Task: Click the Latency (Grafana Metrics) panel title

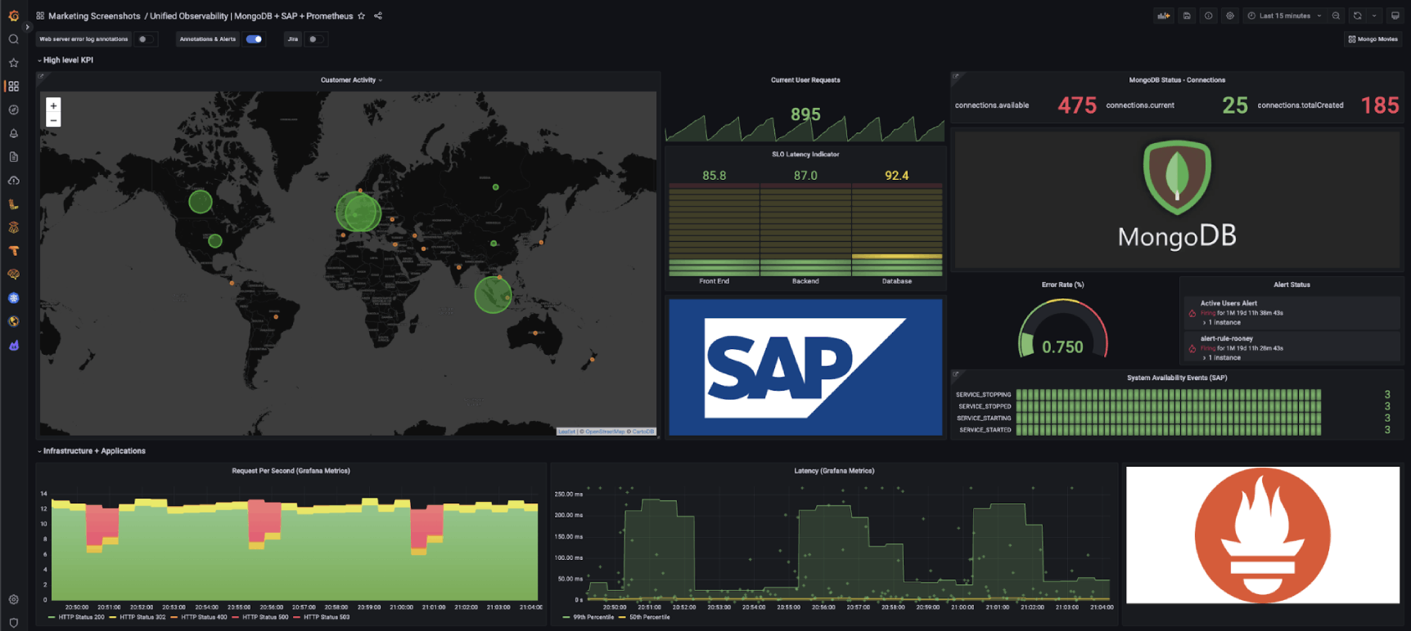Action: [x=834, y=471]
